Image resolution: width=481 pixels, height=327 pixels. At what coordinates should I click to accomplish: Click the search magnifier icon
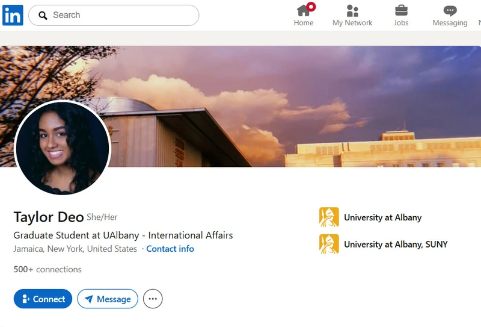pos(43,16)
